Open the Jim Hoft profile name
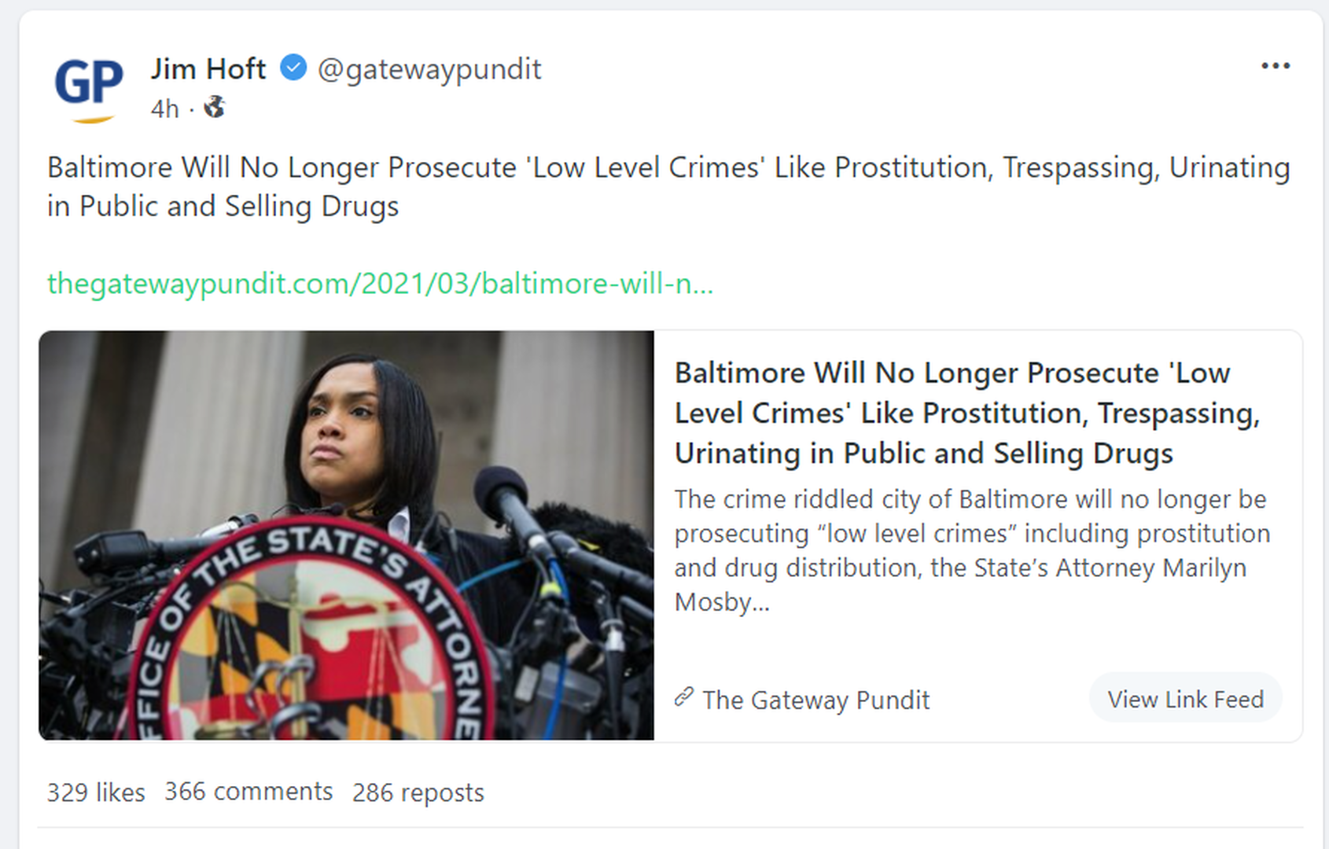 [208, 68]
